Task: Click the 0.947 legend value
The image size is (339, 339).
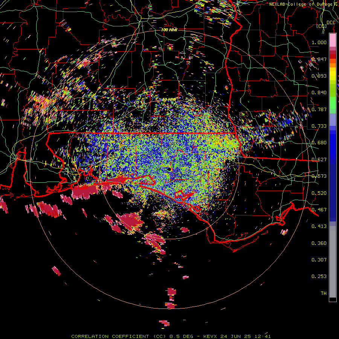Action: (x=319, y=59)
